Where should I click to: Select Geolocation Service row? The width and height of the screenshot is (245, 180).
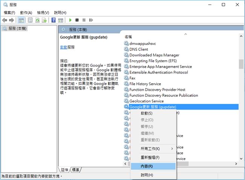[x=181, y=101]
